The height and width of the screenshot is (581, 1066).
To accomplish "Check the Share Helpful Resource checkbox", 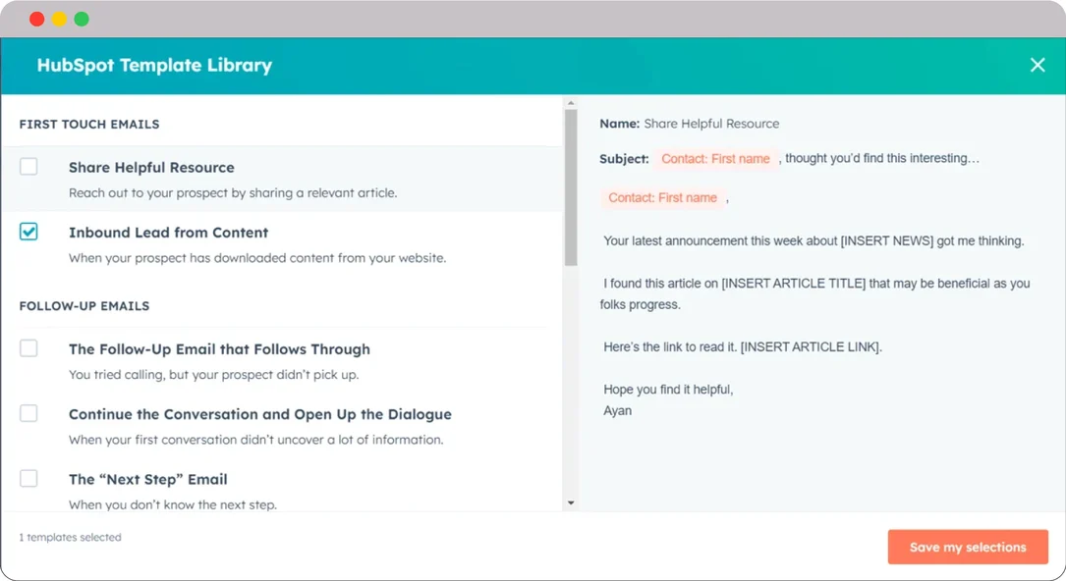I will [28, 167].
